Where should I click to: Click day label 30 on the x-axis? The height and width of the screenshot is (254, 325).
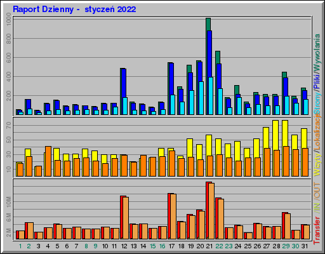pos(295,246)
